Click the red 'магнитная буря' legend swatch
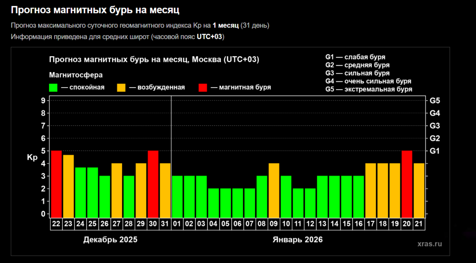Screen dimensions: 476x263 pyautogui.click(x=203, y=87)
